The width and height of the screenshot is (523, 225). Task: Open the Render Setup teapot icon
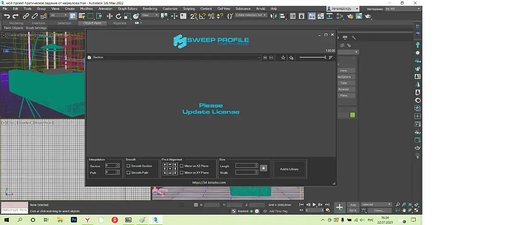tap(350, 16)
